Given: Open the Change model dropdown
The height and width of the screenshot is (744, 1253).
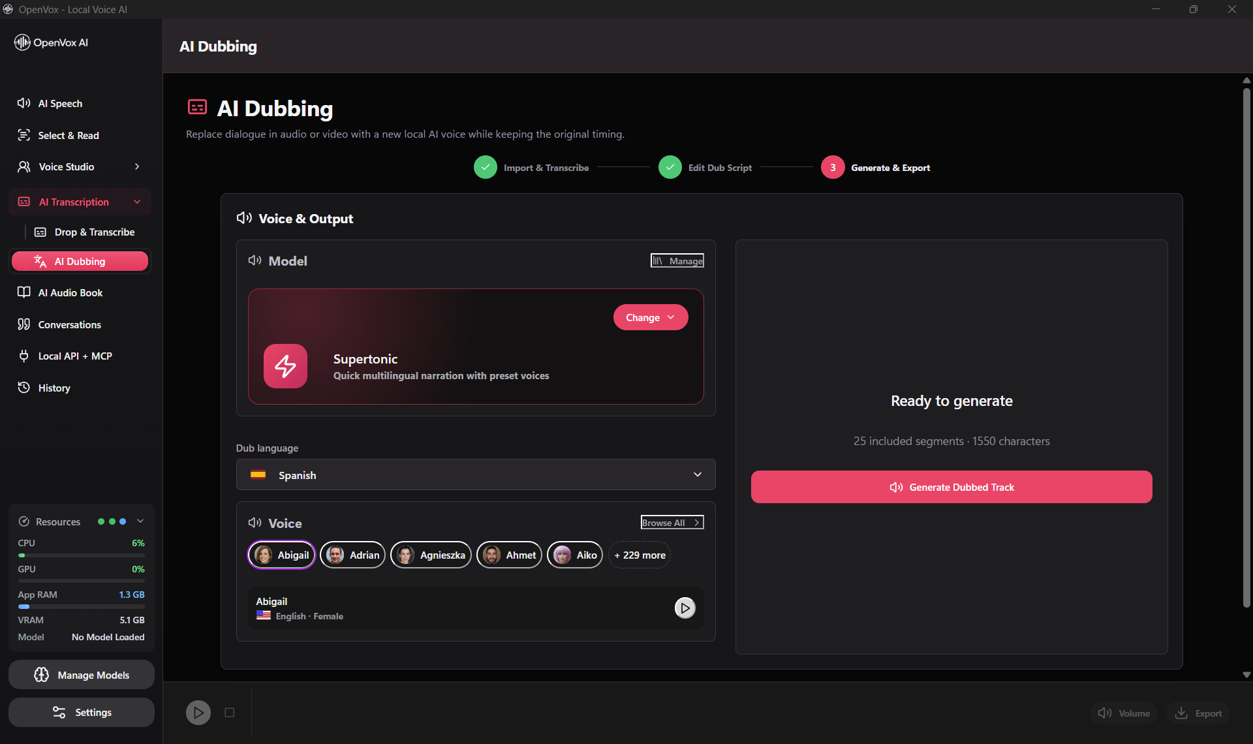Looking at the screenshot, I should [x=651, y=317].
